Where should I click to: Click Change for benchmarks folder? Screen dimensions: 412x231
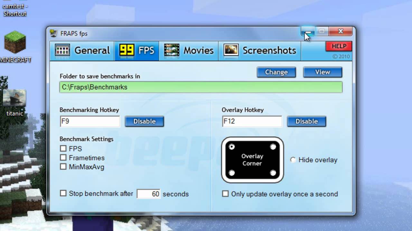click(276, 72)
